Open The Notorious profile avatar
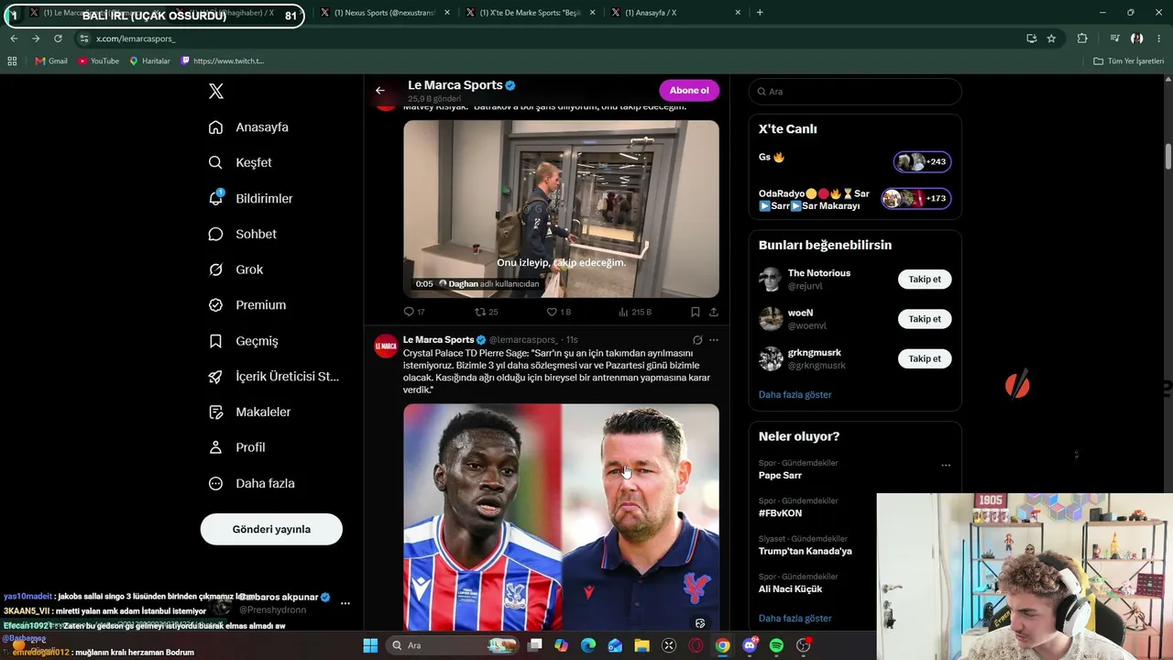 (x=771, y=280)
